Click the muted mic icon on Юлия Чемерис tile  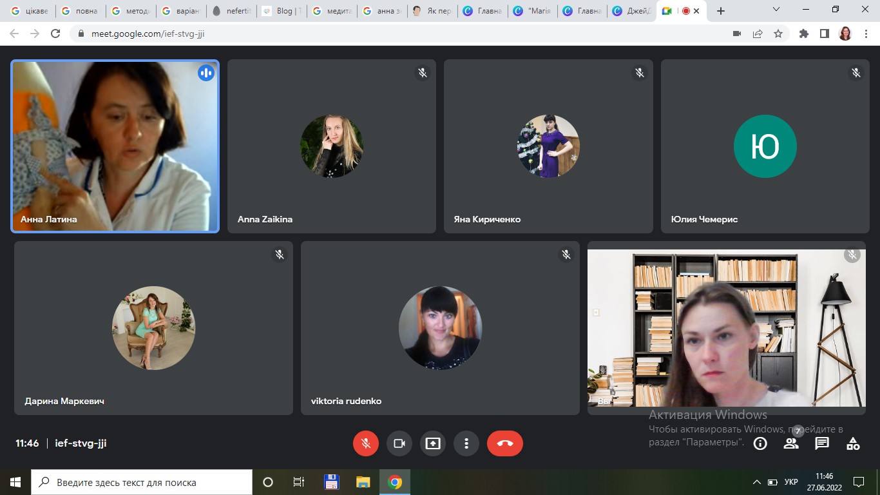tap(856, 73)
